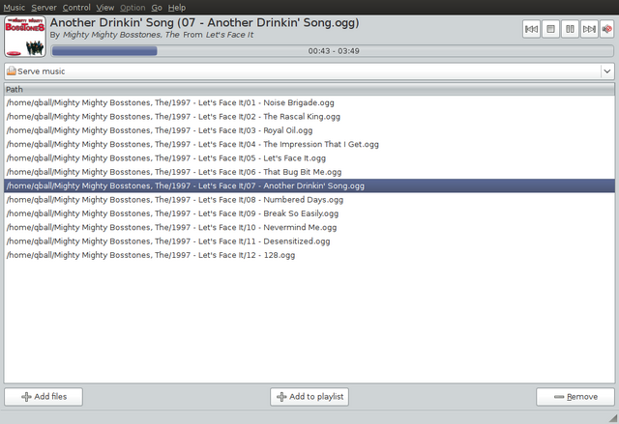The height and width of the screenshot is (424, 619).
Task: Select the 01 - Noise Brigade.ogg row
Action: 309,102
